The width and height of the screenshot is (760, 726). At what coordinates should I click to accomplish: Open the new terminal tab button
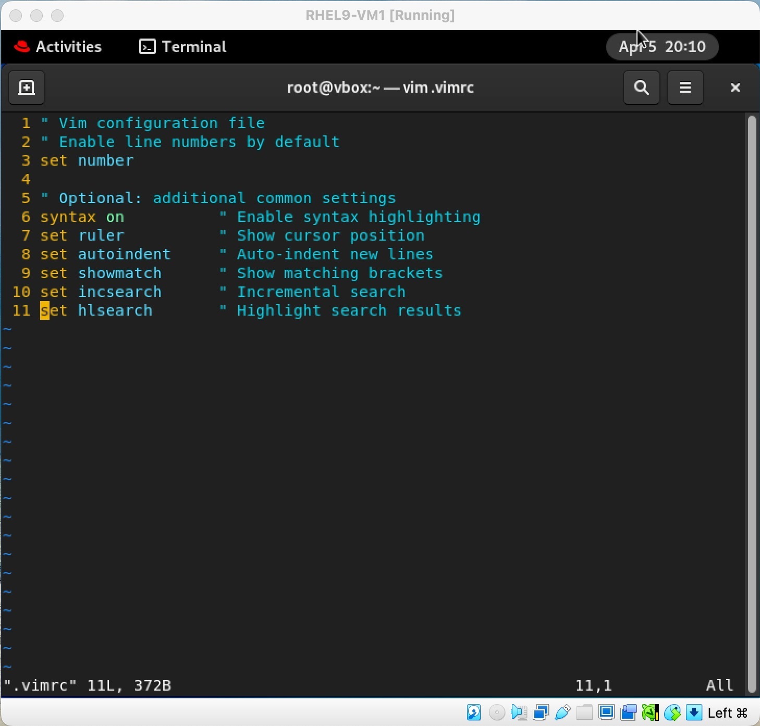click(x=27, y=87)
